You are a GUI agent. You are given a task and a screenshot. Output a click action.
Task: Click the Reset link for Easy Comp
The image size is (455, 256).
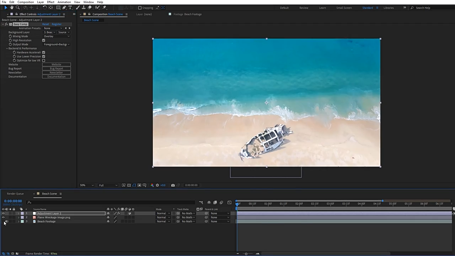coord(45,24)
